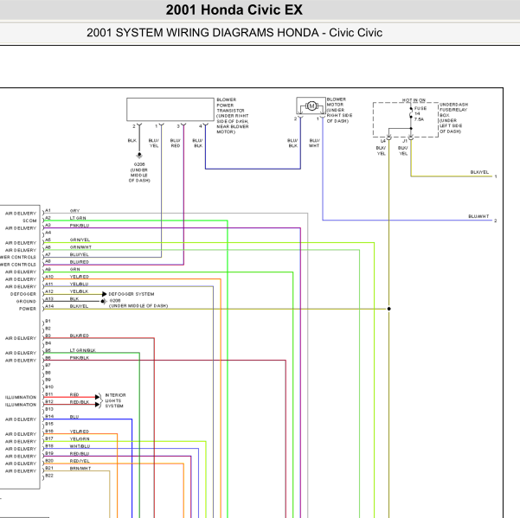Click the 'BRN/WHT' wire label at B21
Viewport: 520px width, 518px height.
[80, 469]
